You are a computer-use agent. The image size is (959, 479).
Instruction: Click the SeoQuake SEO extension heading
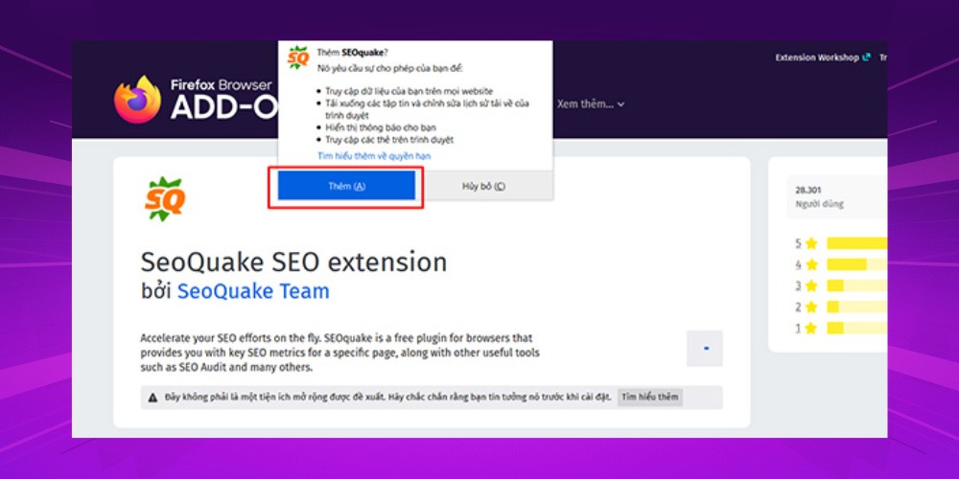pyautogui.click(x=293, y=262)
